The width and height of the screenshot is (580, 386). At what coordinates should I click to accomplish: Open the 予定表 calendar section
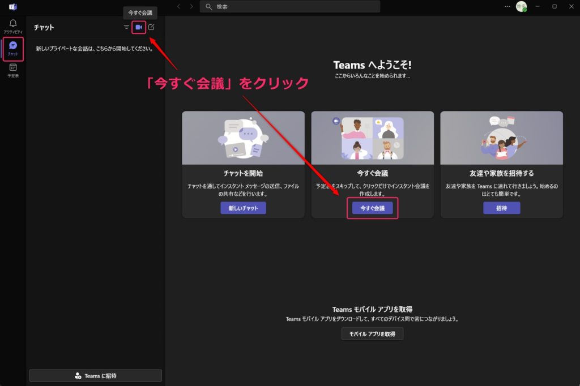coord(12,71)
